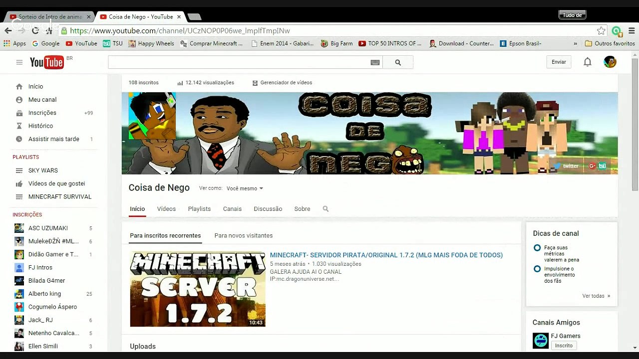Select the Para inscritos recorrentes tab
Image resolution: width=639 pixels, height=359 pixels.
[x=165, y=235]
